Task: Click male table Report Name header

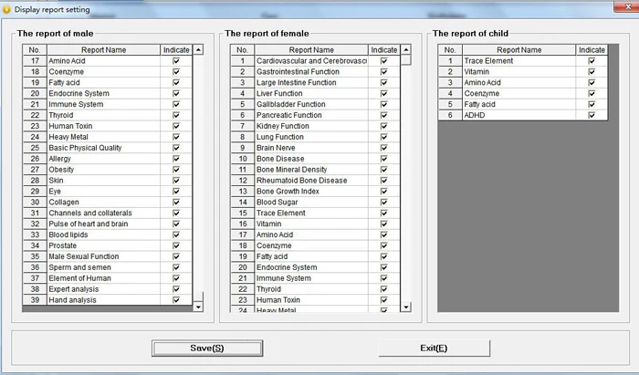Action: pos(103,49)
